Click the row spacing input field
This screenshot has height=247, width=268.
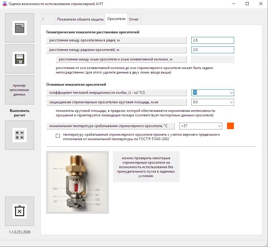tap(212, 50)
